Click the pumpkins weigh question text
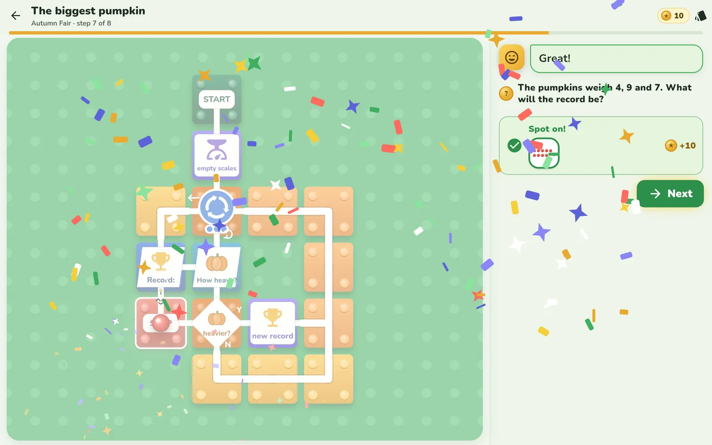 pyautogui.click(x=605, y=93)
